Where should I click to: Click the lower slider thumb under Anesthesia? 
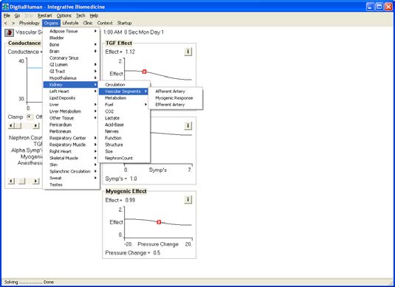22,181
